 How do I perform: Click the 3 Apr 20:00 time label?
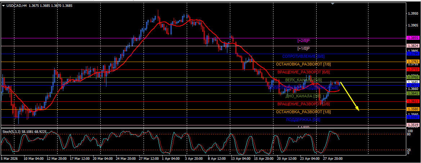(x=194, y=158)
